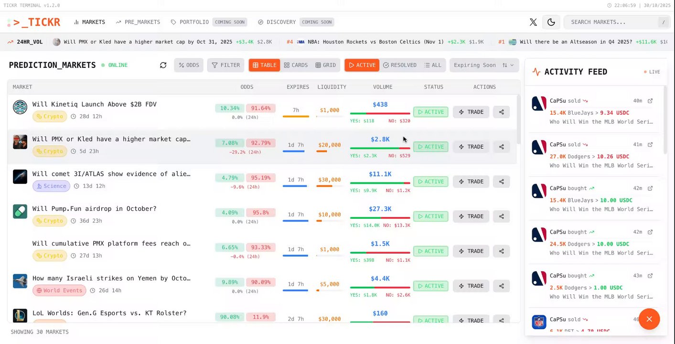Open the MARKETS nav tab

click(89, 22)
